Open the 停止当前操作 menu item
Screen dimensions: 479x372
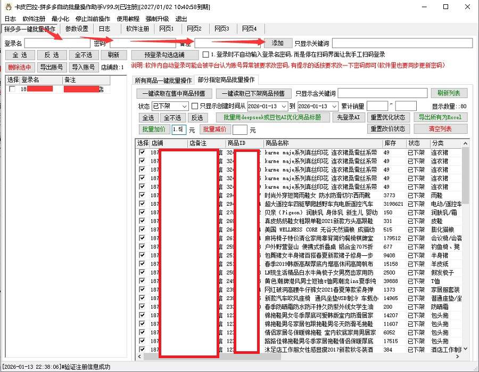[x=93, y=19]
